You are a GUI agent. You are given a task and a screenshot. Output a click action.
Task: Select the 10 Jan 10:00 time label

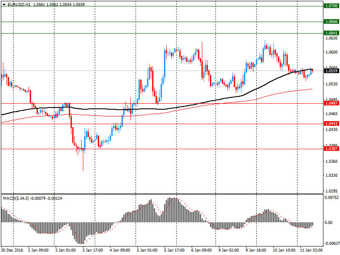pos(284,250)
